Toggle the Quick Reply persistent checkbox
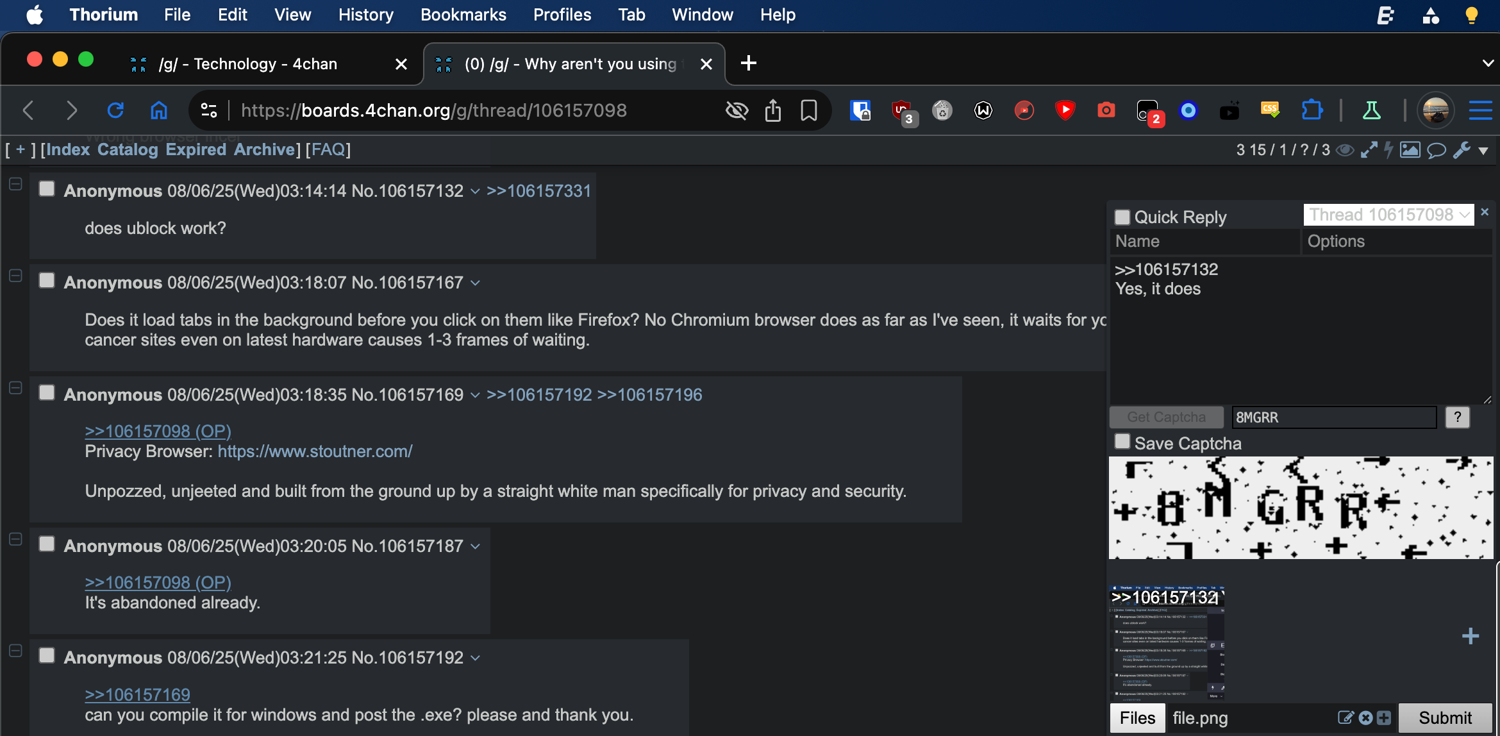 point(1122,217)
